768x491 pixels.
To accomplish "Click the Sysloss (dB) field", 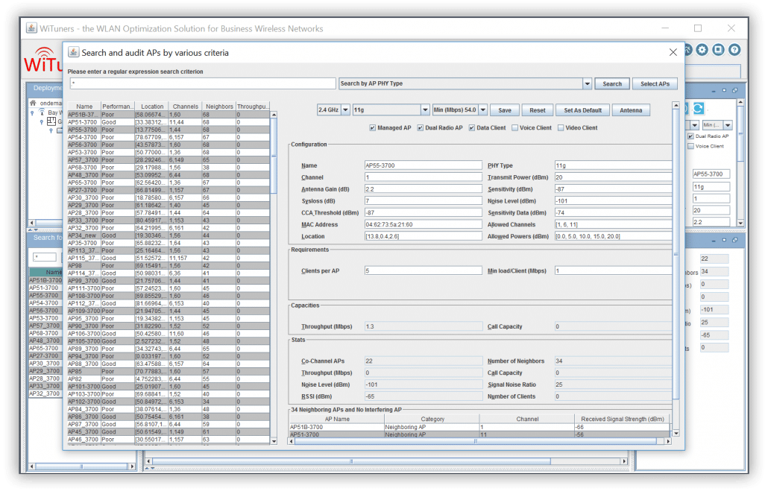I will point(424,200).
